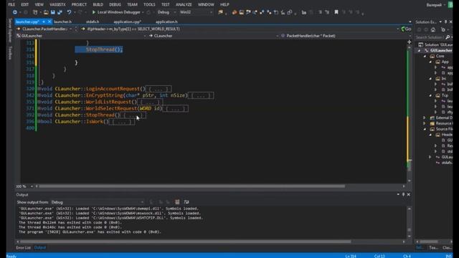Select the GULauncher project node
Image resolution: width=459 pixels, height=258 pixels.
pos(440,50)
